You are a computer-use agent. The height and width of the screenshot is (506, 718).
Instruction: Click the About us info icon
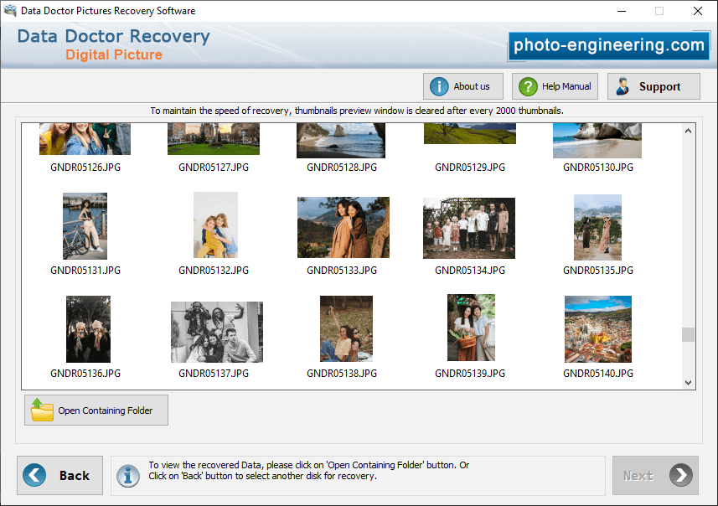439,86
